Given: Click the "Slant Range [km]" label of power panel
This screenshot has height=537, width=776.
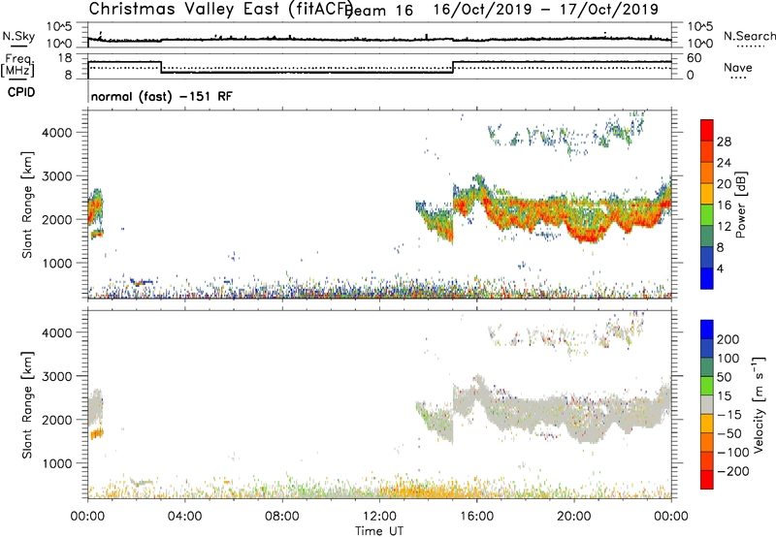Looking at the screenshot, I should pyautogui.click(x=27, y=205).
